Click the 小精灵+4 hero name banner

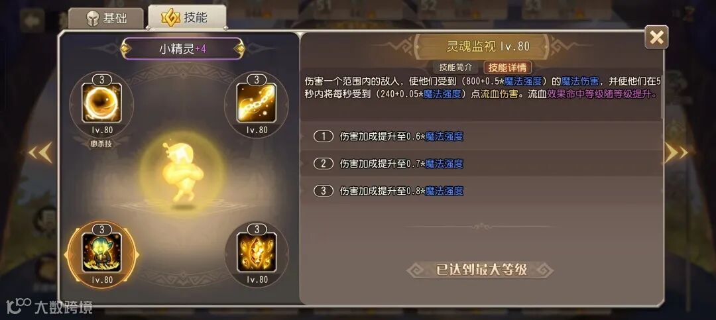point(182,48)
